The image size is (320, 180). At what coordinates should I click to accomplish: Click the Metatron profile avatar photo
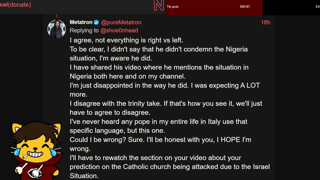(56, 29)
